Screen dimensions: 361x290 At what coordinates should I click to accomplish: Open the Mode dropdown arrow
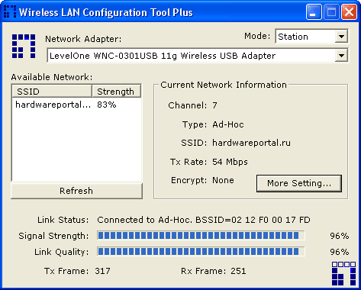coord(341,37)
